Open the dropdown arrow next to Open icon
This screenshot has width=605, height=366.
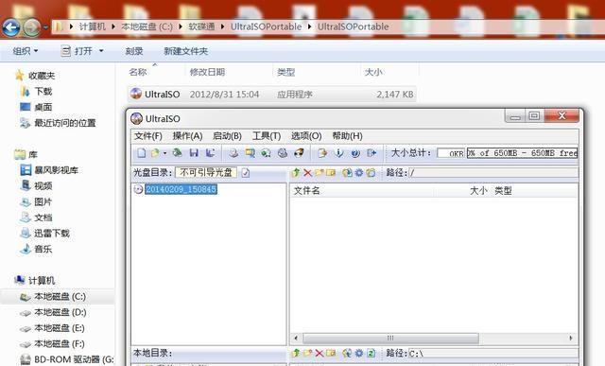pyautogui.click(x=164, y=153)
